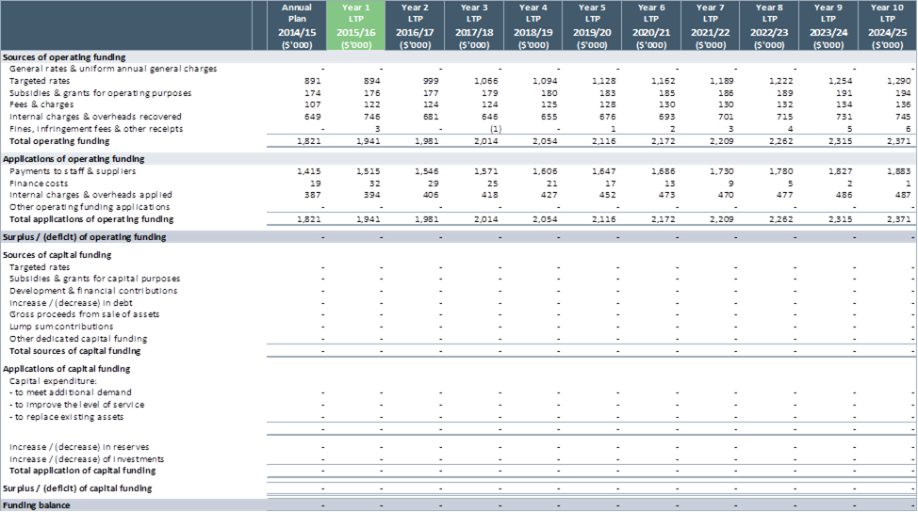Select the Total operating funding row label
This screenshot has width=918, height=512.
[x=59, y=141]
